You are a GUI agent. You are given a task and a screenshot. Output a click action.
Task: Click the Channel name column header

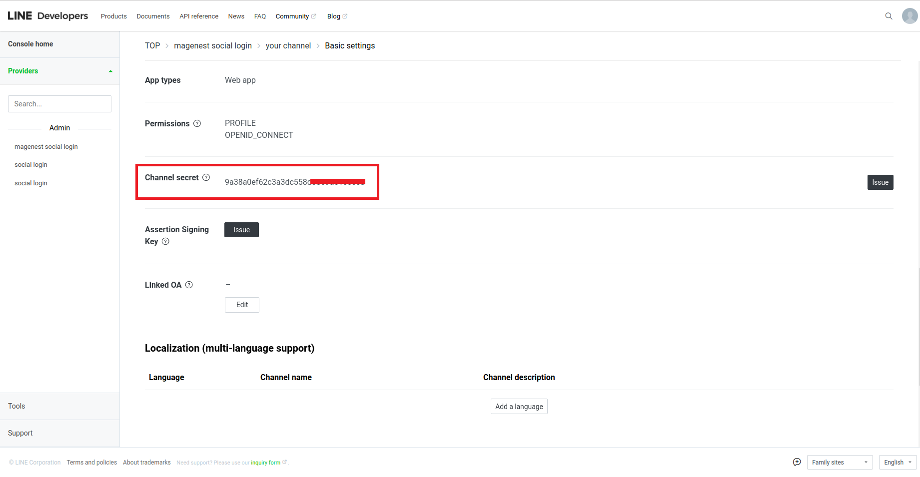point(286,377)
